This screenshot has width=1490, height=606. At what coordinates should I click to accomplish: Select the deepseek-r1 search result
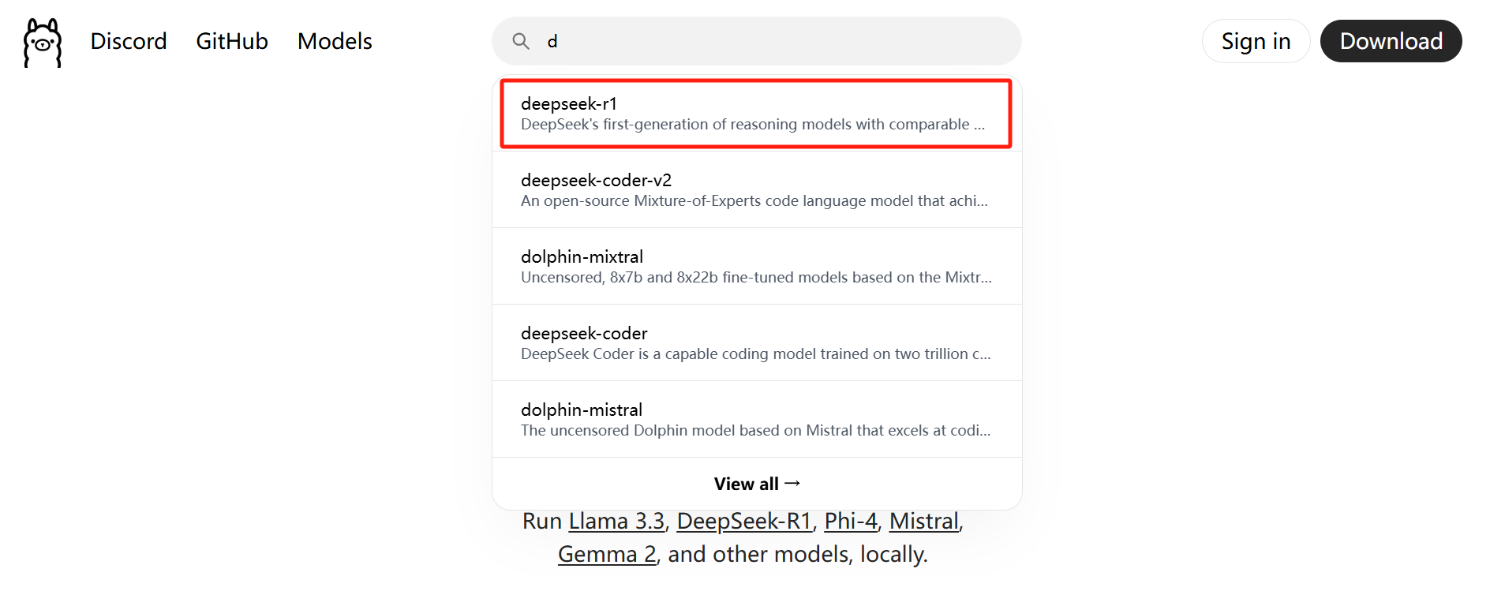(x=569, y=103)
